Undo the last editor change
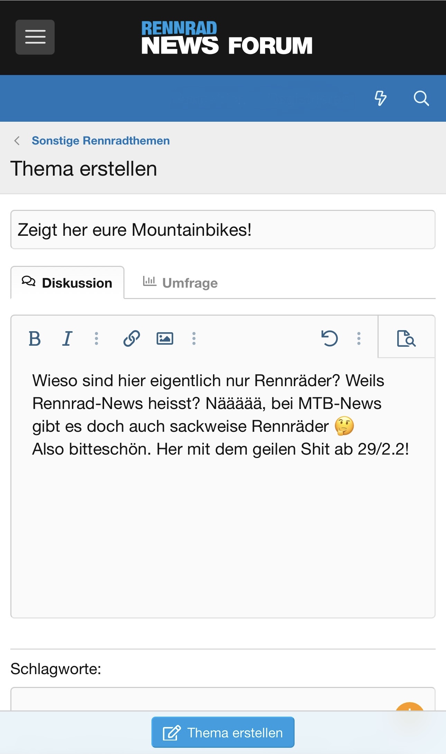Screen dimensions: 446x754 click(x=329, y=338)
